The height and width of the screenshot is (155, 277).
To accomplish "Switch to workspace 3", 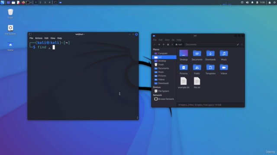I will [x=45, y=3].
